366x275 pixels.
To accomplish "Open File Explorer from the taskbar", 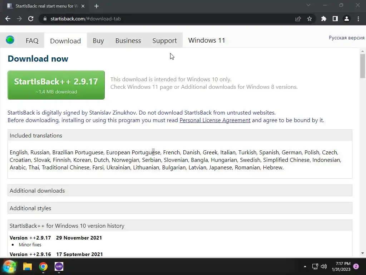I will click(27, 266).
